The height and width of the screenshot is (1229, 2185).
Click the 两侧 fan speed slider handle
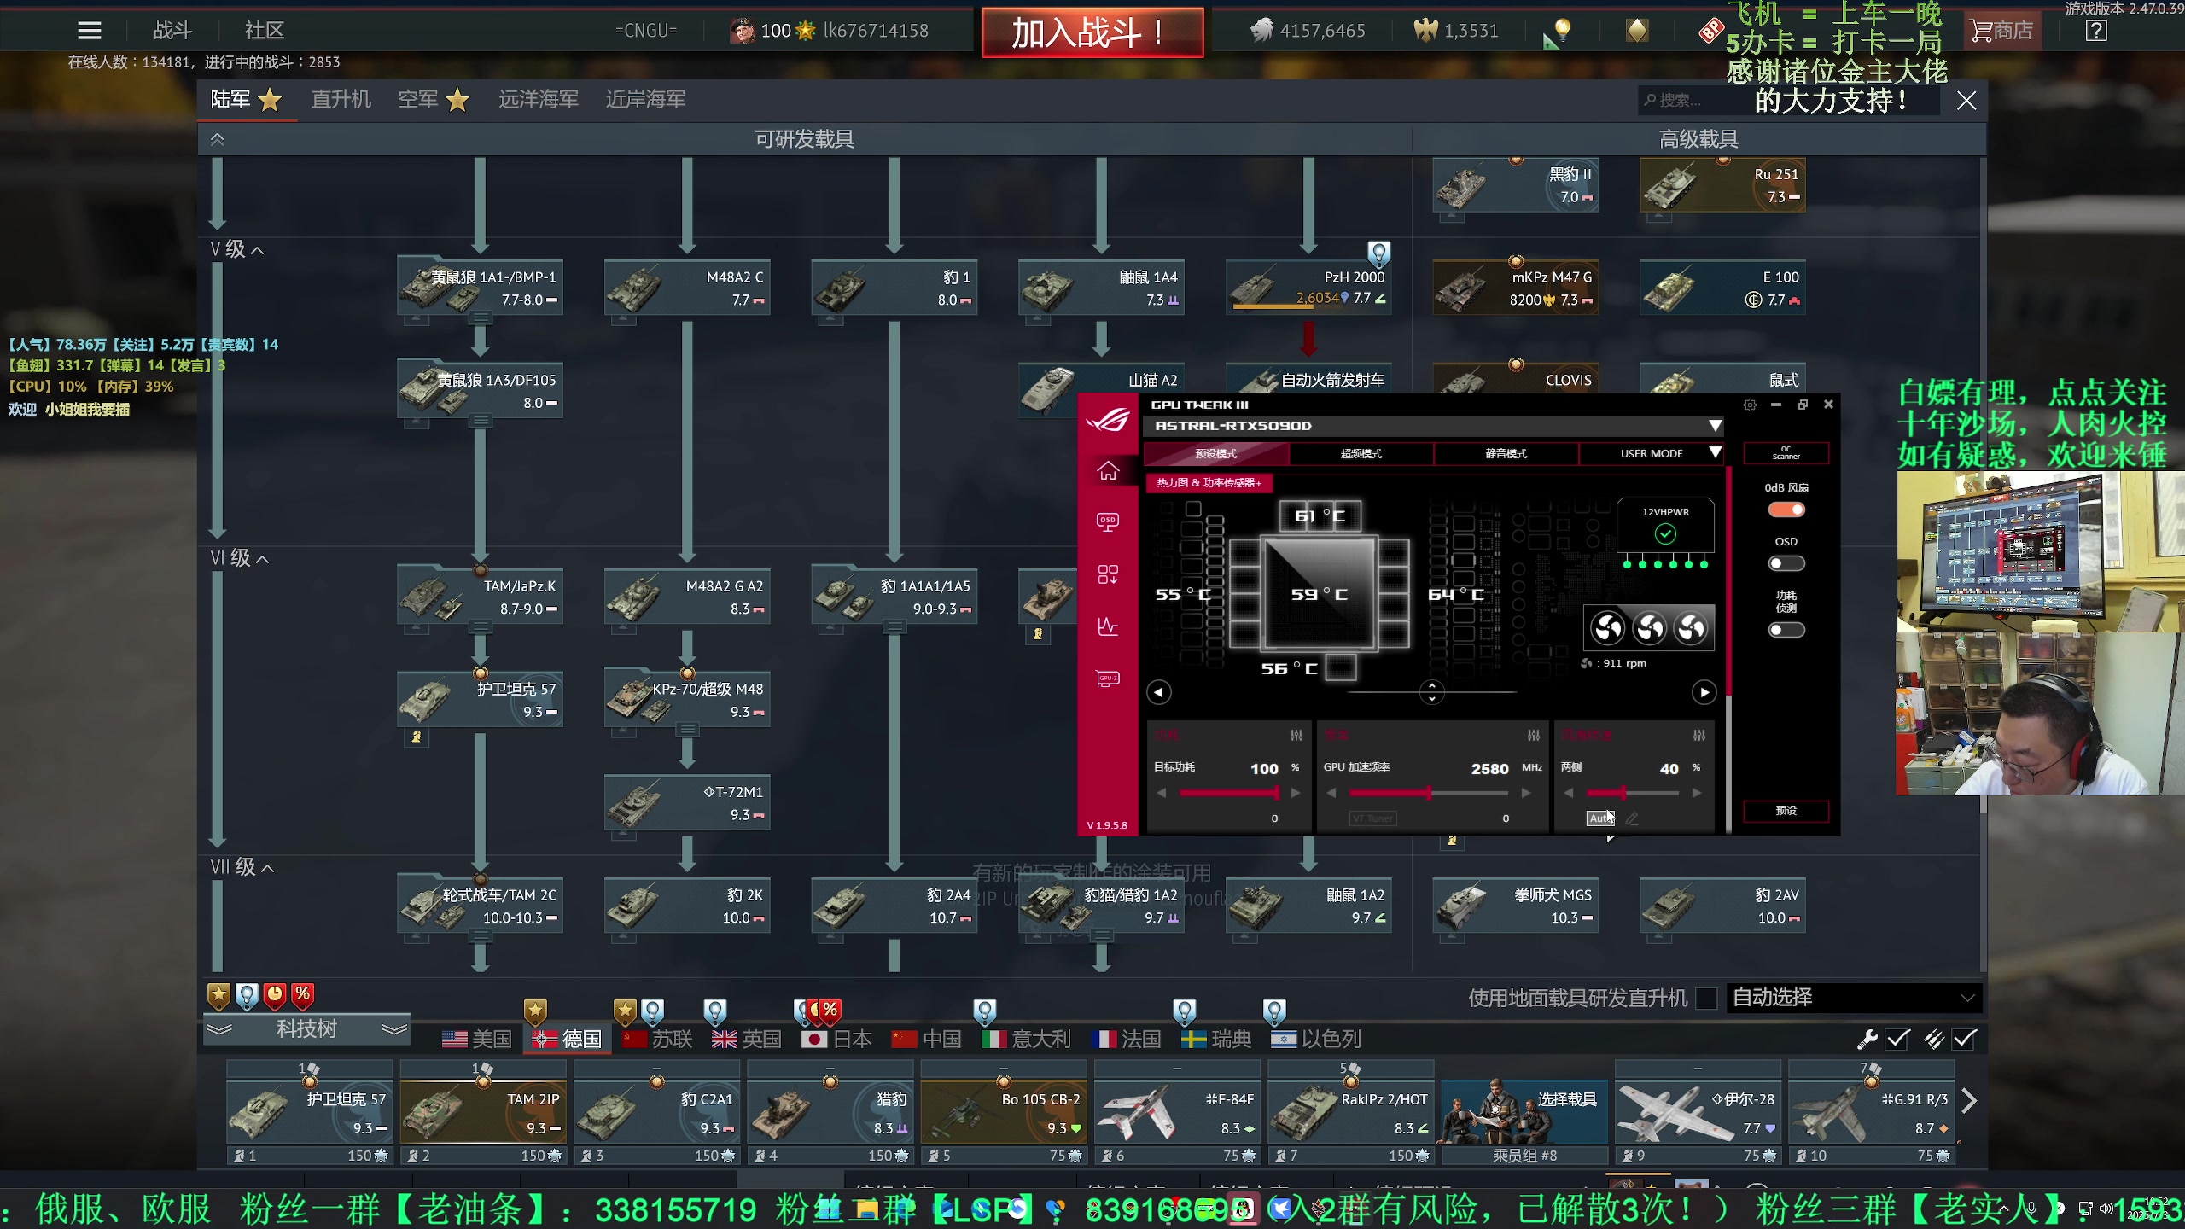coord(1623,793)
